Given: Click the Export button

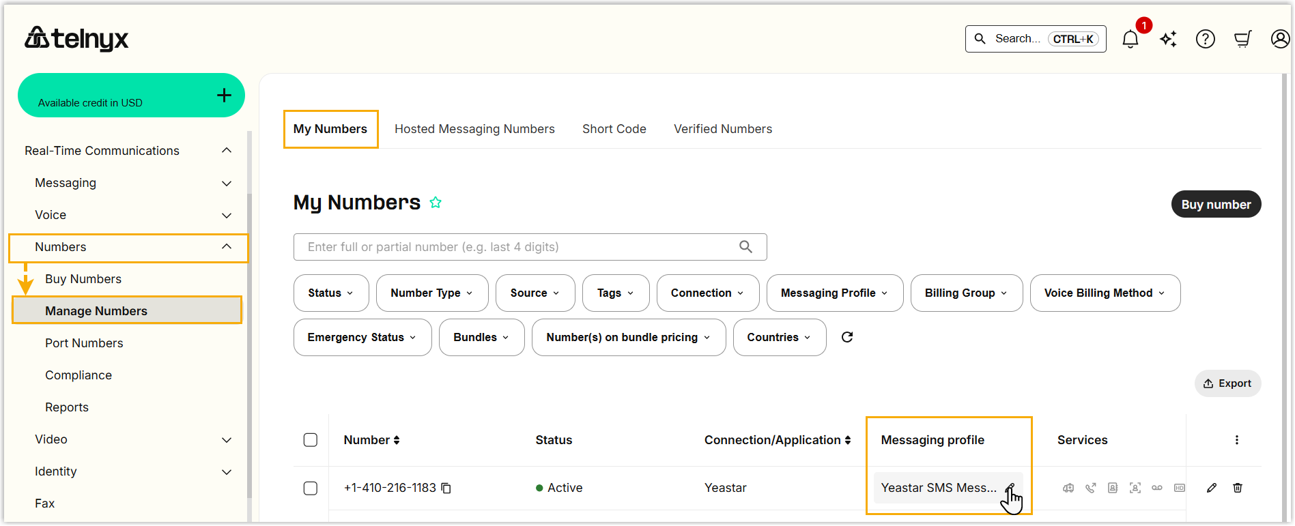Looking at the screenshot, I should (x=1227, y=383).
